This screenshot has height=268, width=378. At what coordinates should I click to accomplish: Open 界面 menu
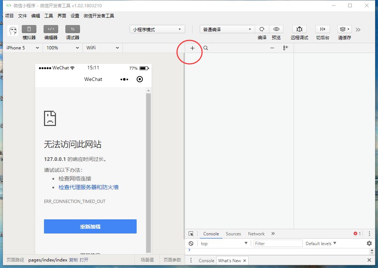[x=62, y=16]
